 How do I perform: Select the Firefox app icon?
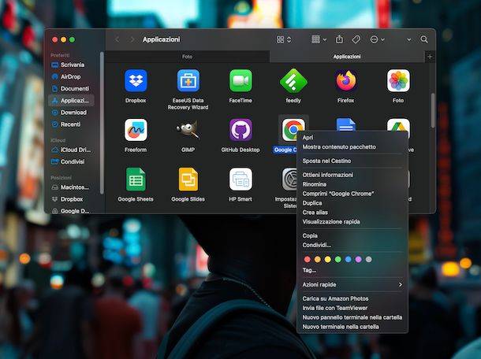point(345,80)
